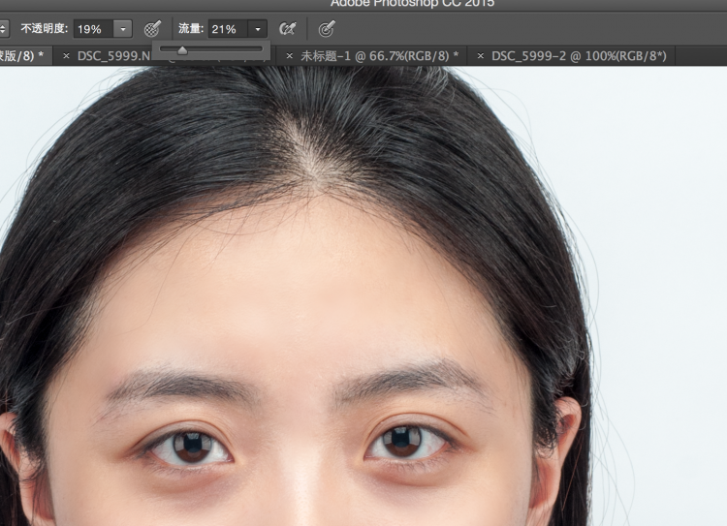The image size is (727, 526).
Task: Click the 不透明度 opacity label
Action: point(45,29)
